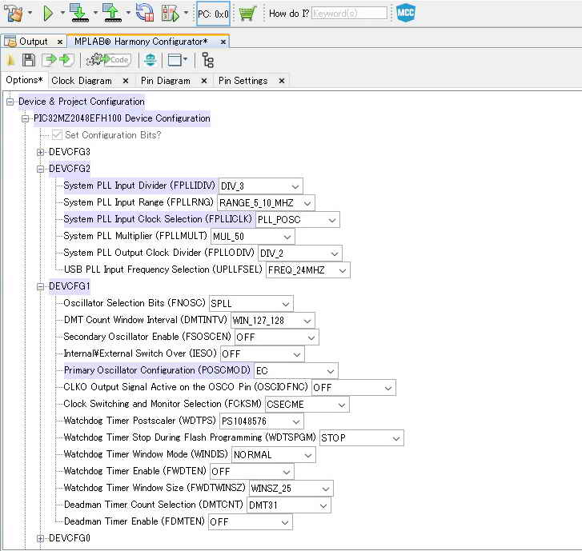Open IESO Switch Over dropdown

[x=263, y=354]
